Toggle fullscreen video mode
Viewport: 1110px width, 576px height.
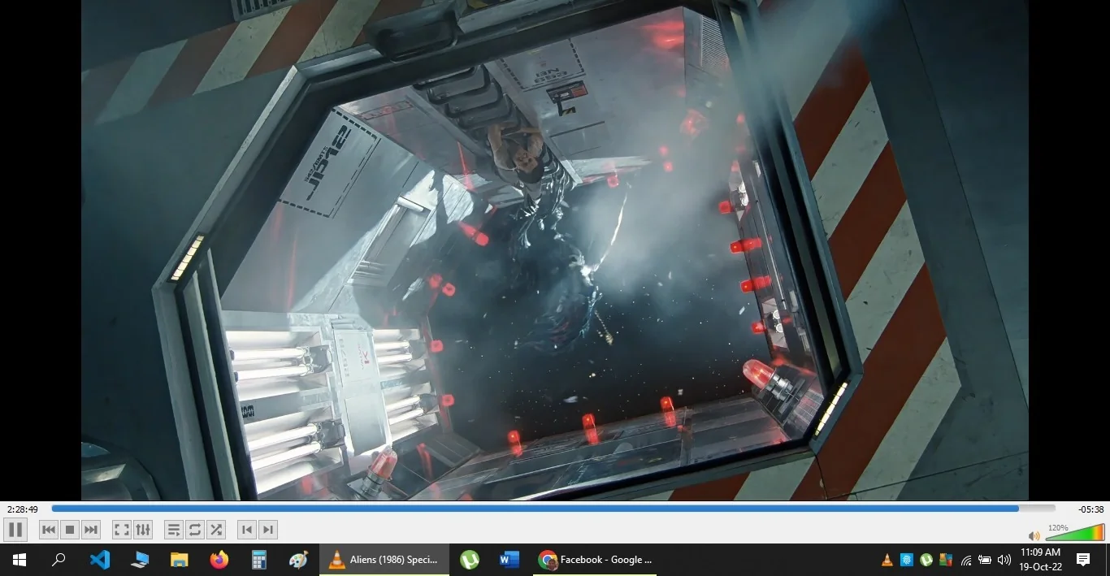click(122, 530)
